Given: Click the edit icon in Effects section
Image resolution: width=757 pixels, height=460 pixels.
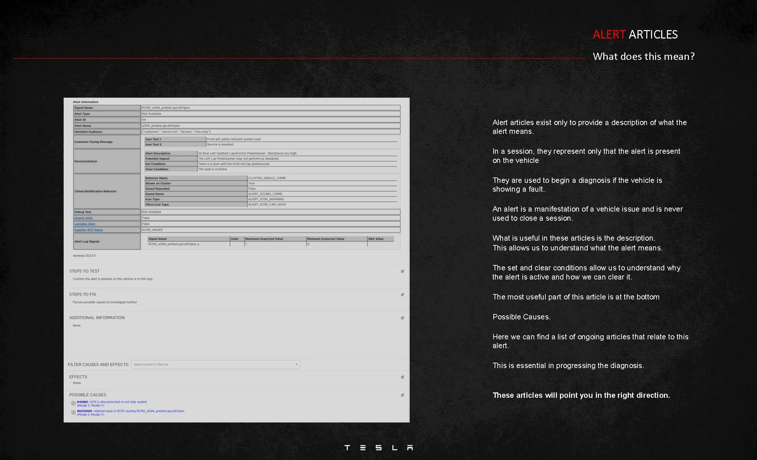Looking at the screenshot, I should [402, 377].
